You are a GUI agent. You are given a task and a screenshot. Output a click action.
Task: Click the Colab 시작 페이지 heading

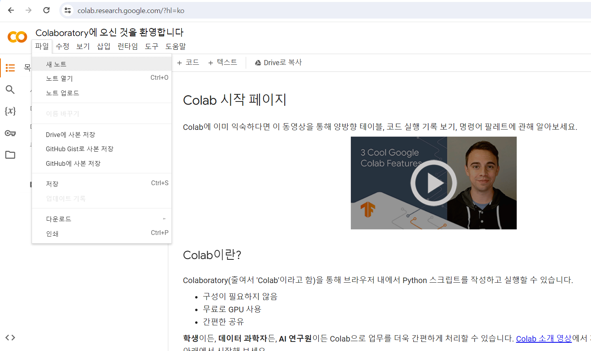[235, 99]
